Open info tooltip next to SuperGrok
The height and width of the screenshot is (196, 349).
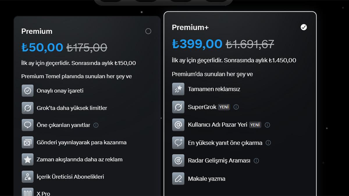coord(236,107)
